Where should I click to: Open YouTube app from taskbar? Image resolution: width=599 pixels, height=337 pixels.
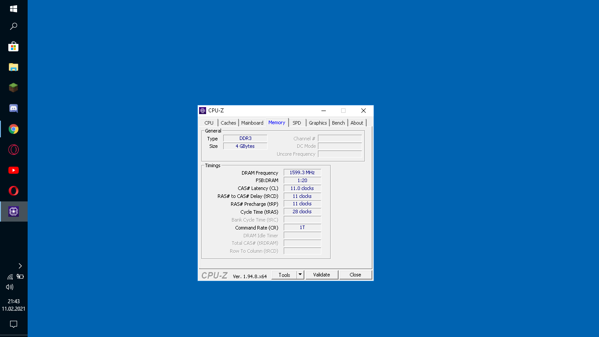coord(14,170)
